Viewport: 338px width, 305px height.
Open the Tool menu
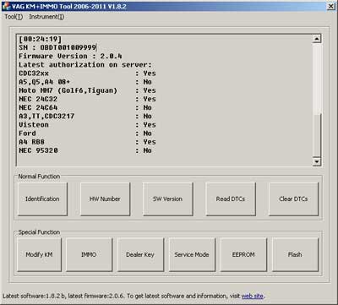pyautogui.click(x=14, y=17)
